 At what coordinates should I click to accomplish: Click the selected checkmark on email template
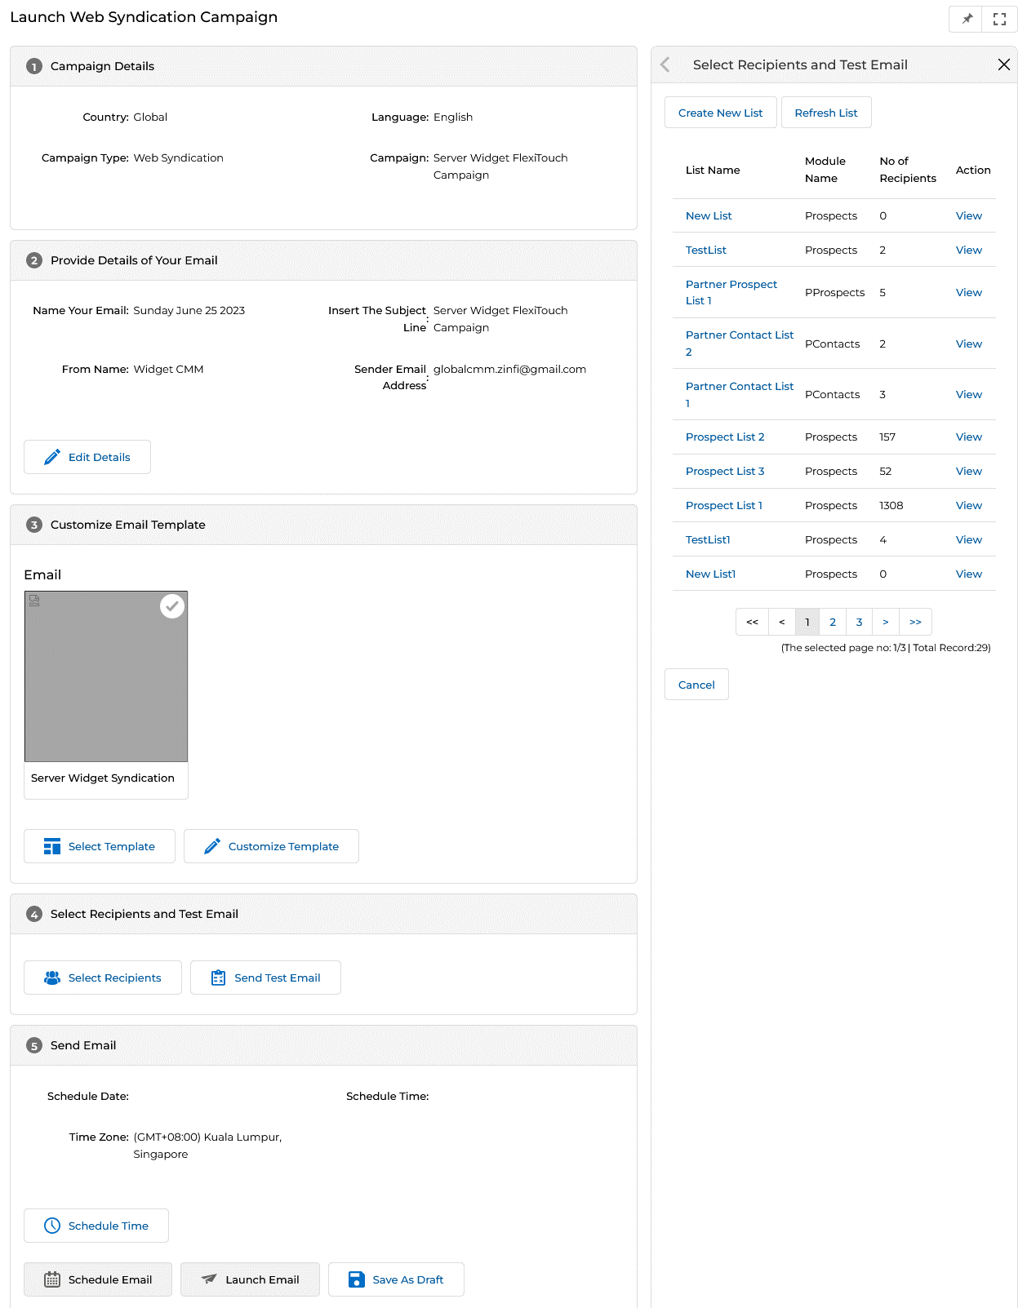(172, 606)
